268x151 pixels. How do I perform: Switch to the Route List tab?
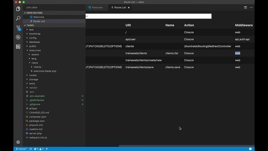pos(120,8)
